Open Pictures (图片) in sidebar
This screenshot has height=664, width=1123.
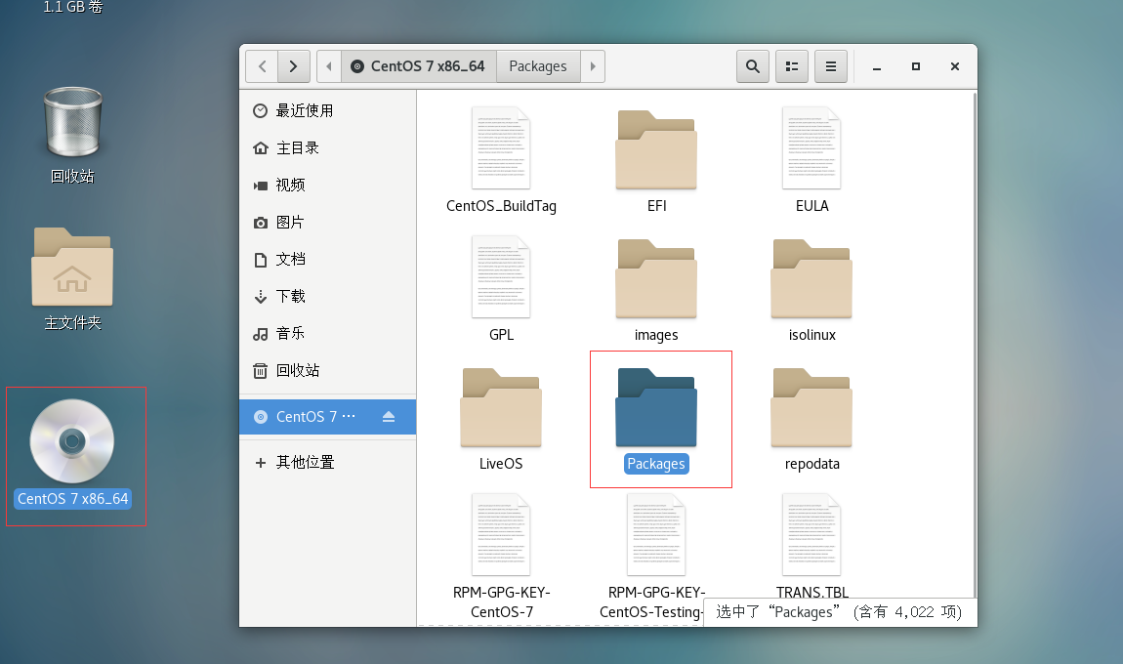(327, 222)
